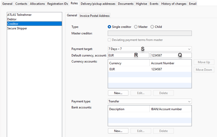Open the History of changes tab
Screen dimensions: 217x137
tap(174, 4)
